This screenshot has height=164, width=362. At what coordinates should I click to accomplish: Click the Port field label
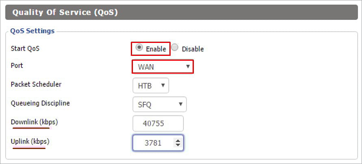(x=17, y=66)
